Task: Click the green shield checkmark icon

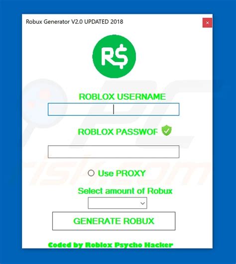Action: coord(167,130)
